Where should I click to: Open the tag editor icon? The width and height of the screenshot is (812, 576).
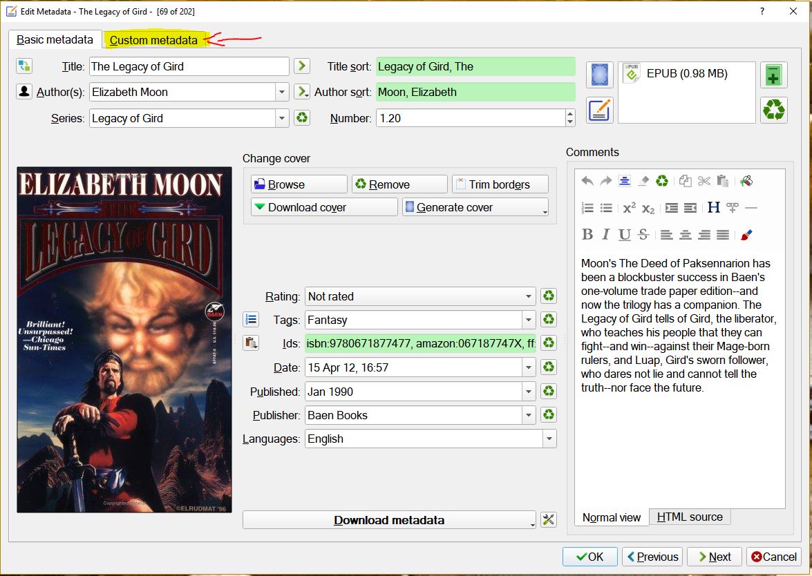tap(251, 319)
